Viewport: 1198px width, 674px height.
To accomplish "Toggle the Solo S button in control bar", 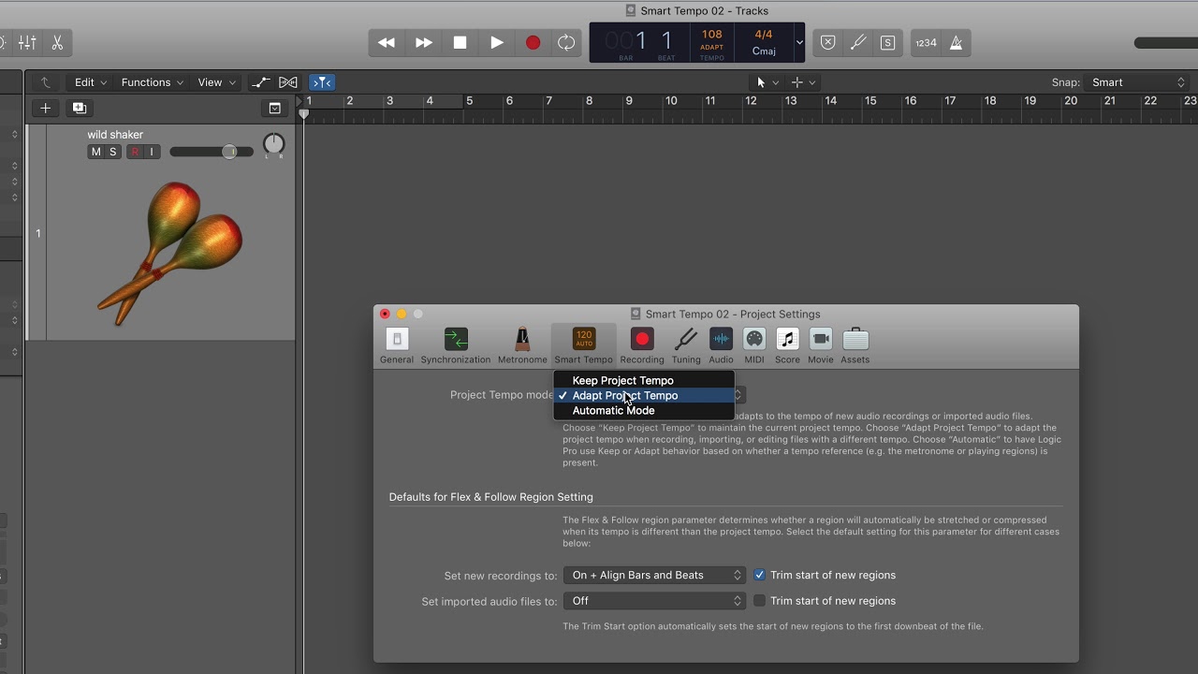I will pos(887,43).
